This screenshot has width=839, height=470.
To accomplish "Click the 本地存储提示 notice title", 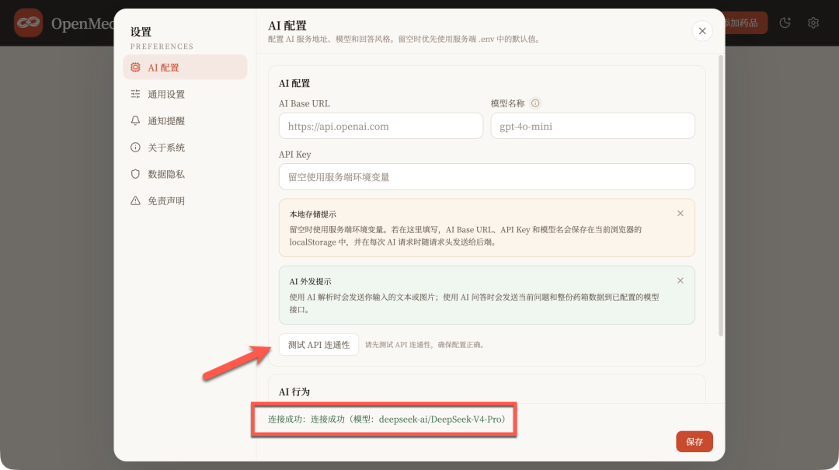I will (x=313, y=214).
